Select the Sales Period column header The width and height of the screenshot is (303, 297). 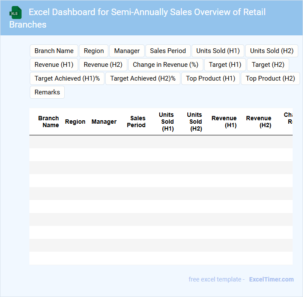(136, 122)
